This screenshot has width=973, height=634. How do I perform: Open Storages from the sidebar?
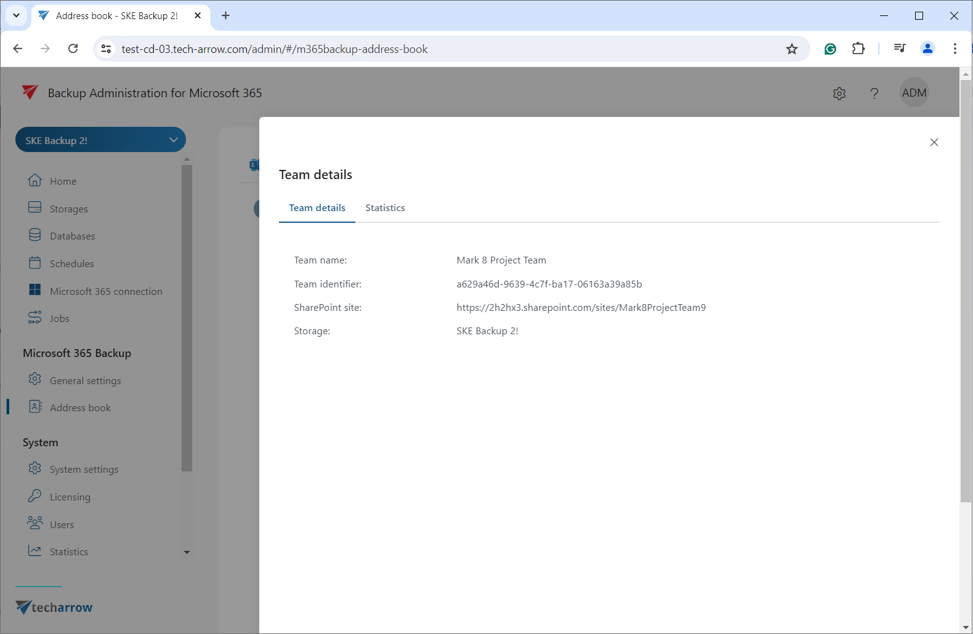[x=68, y=209]
